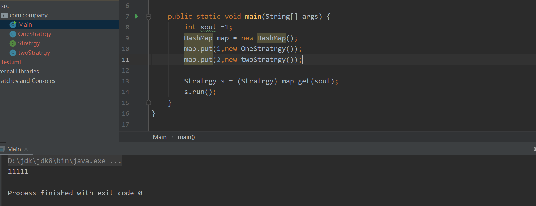Click the run panel settings icon at far right
Screen dimensions: 536x206
coord(534,149)
